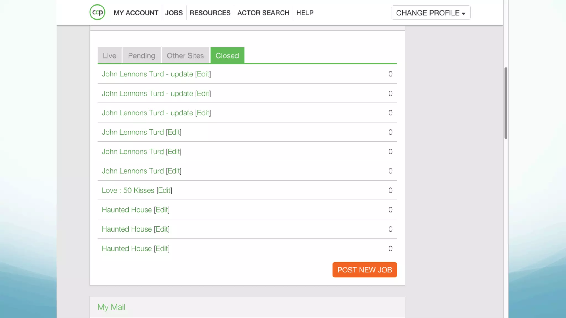Select the Closed jobs tab

point(227,55)
